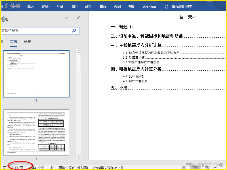Image resolution: width=227 pixels, height=170 pixels.
Task: Click the word count in status bar
Action: pos(36,168)
